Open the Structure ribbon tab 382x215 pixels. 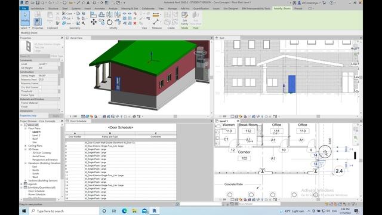[53, 8]
